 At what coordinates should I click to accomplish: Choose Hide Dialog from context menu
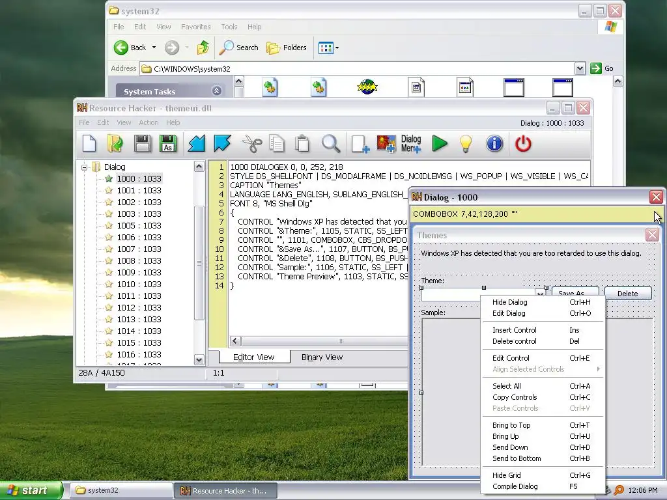pos(543,302)
